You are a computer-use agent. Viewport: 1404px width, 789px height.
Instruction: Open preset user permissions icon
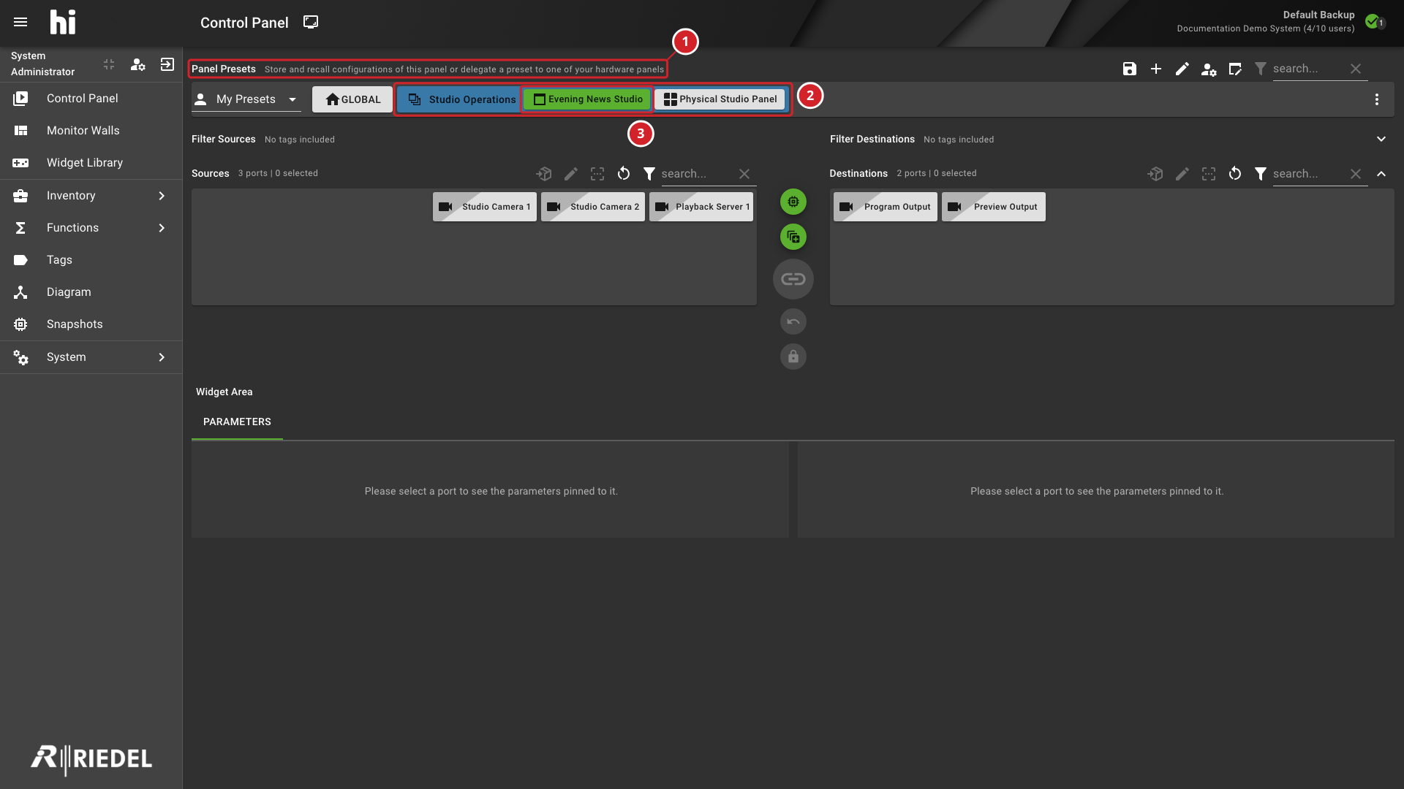point(1209,69)
